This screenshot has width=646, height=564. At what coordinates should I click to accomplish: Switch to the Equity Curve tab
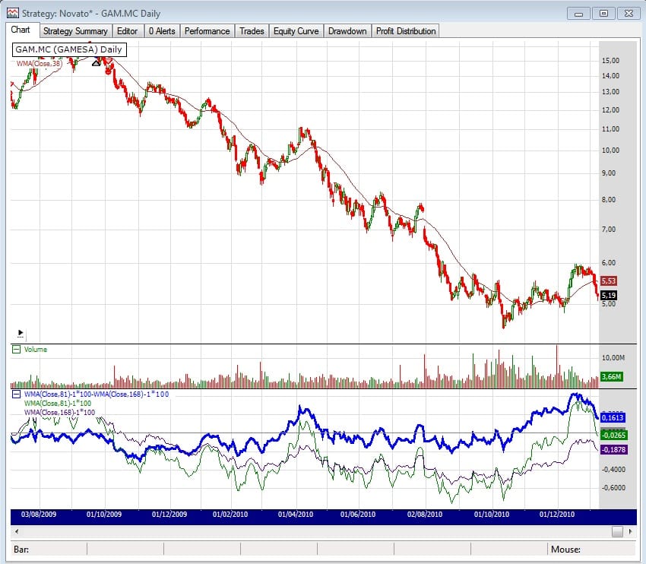point(296,31)
